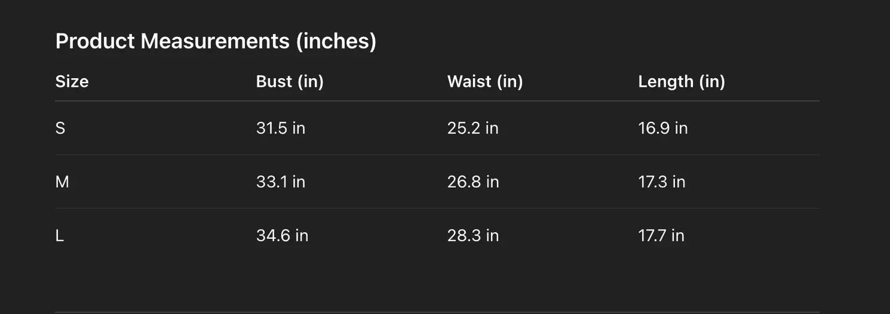Image resolution: width=890 pixels, height=314 pixels.
Task: Click the Waist (in) column header
Action: tap(485, 81)
